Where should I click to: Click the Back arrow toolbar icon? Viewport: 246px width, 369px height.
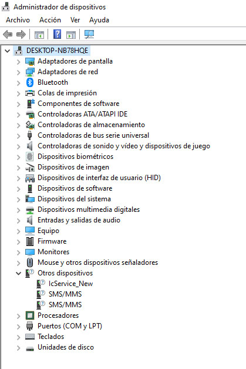pos(8,35)
